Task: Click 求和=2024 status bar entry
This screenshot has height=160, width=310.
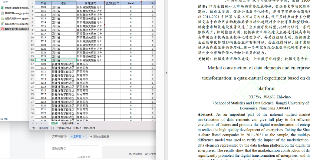Action: (89, 128)
